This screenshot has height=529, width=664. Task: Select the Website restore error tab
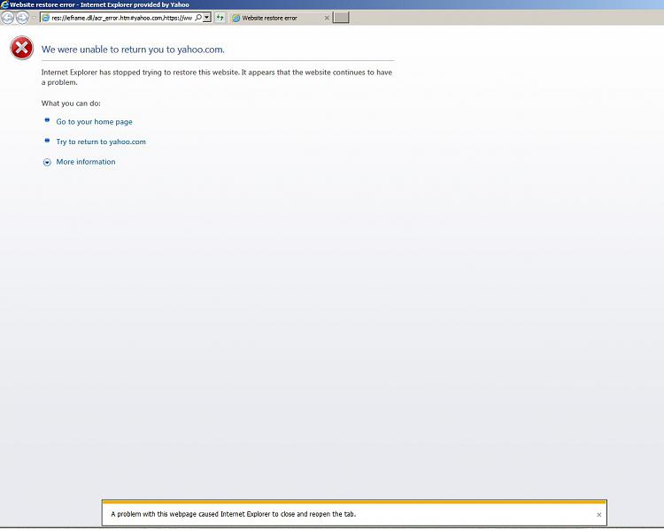(x=281, y=18)
